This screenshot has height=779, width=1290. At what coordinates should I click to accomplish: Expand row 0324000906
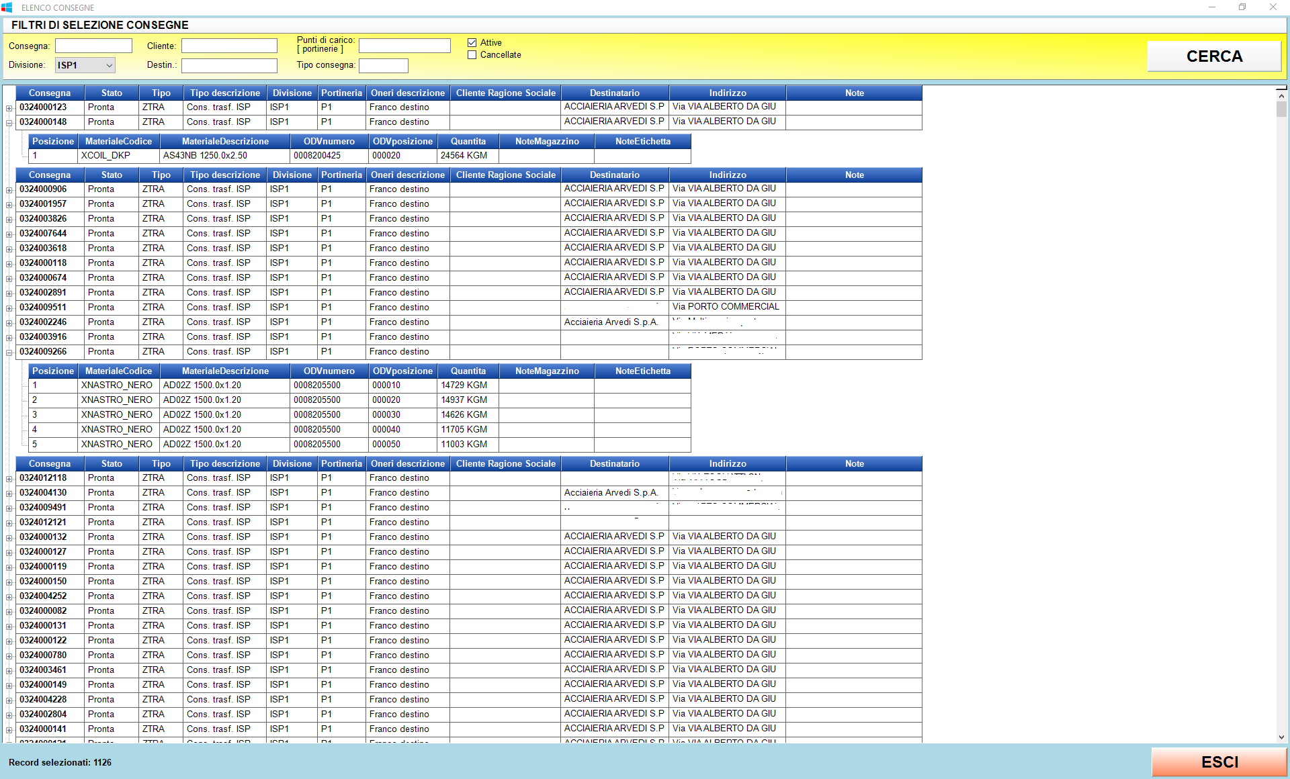click(x=9, y=190)
